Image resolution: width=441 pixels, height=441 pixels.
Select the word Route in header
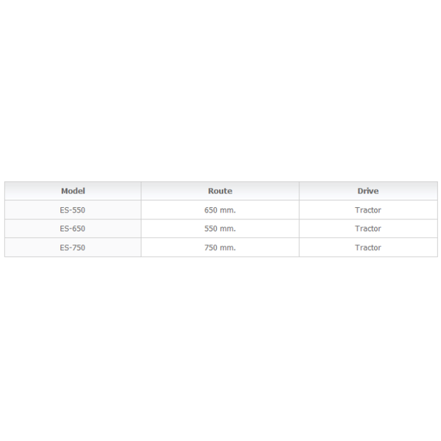point(220,191)
